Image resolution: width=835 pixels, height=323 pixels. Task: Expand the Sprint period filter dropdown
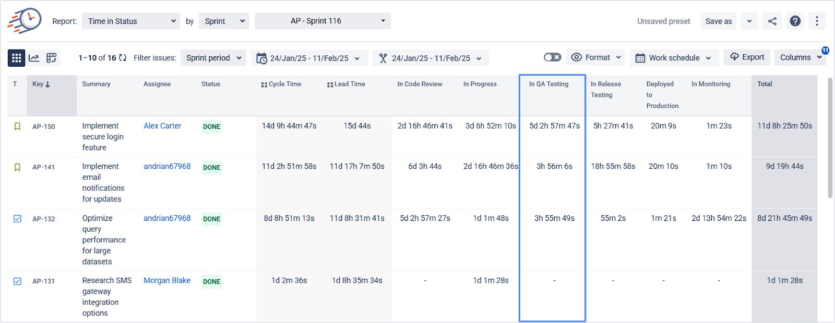click(x=213, y=58)
